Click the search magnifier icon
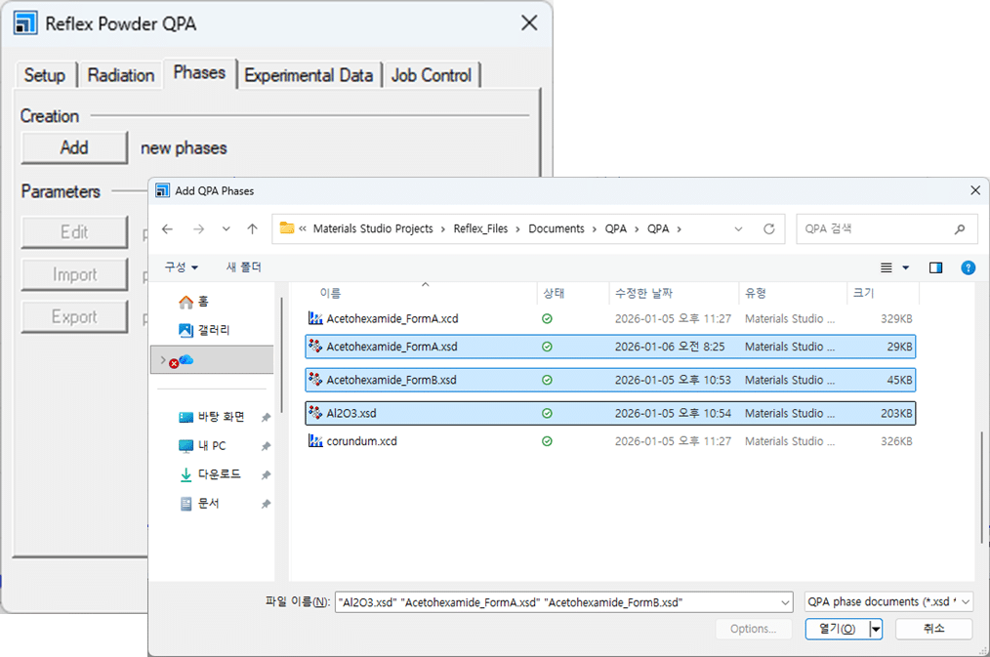This screenshot has width=990, height=657. coord(960,229)
